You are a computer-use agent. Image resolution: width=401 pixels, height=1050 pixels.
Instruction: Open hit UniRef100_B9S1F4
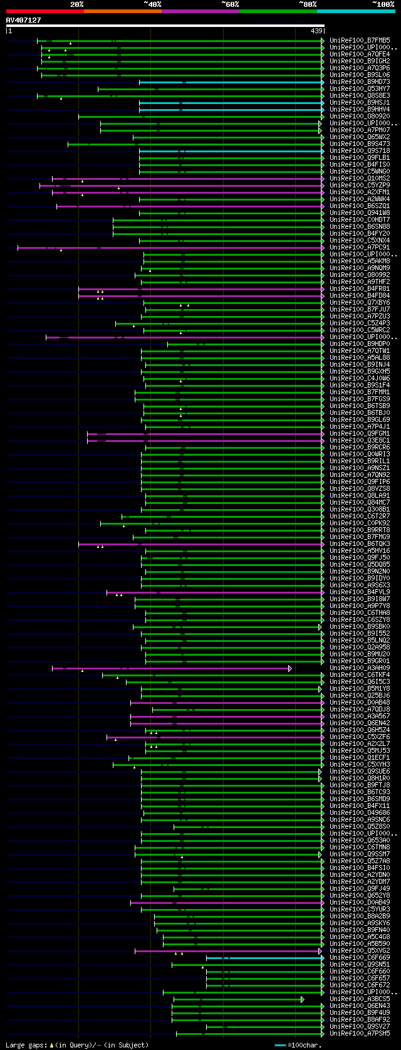click(360, 385)
